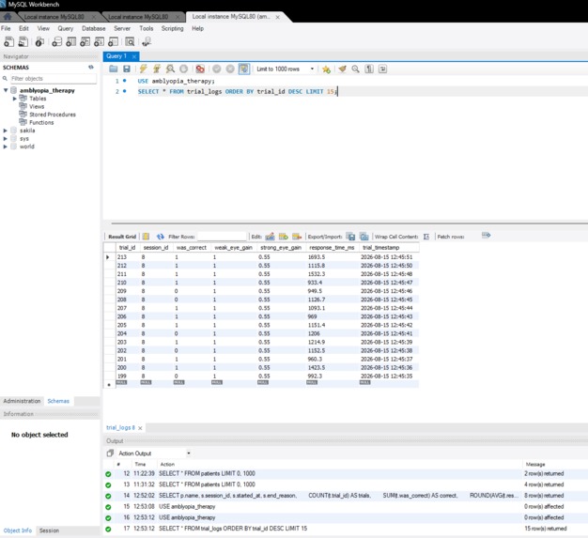Toggle word wrap icon in query toolbar
588x538 pixels.
click(x=382, y=69)
